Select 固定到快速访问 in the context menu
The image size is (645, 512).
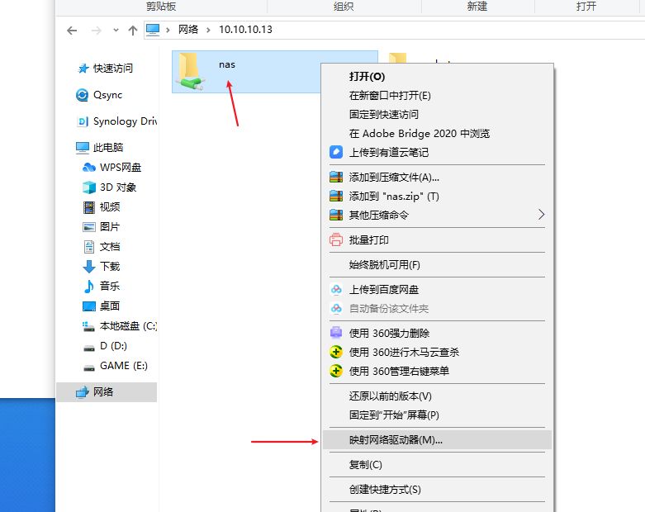tap(384, 114)
